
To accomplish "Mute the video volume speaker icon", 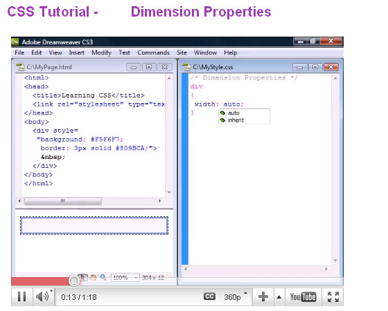I will [42, 296].
